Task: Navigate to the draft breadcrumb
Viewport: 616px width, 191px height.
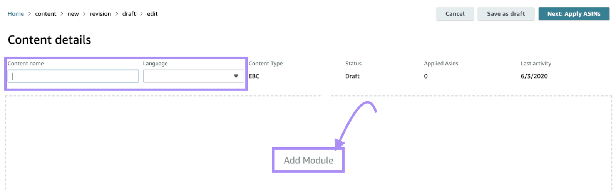Action: click(129, 14)
